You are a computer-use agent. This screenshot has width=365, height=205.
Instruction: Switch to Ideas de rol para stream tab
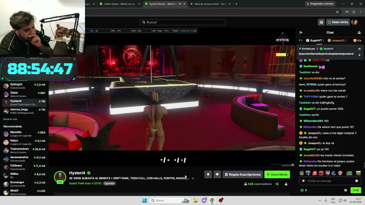click(210, 4)
